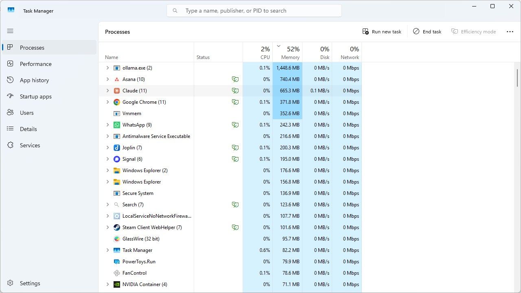Sort processes by the CPU column

258,52
